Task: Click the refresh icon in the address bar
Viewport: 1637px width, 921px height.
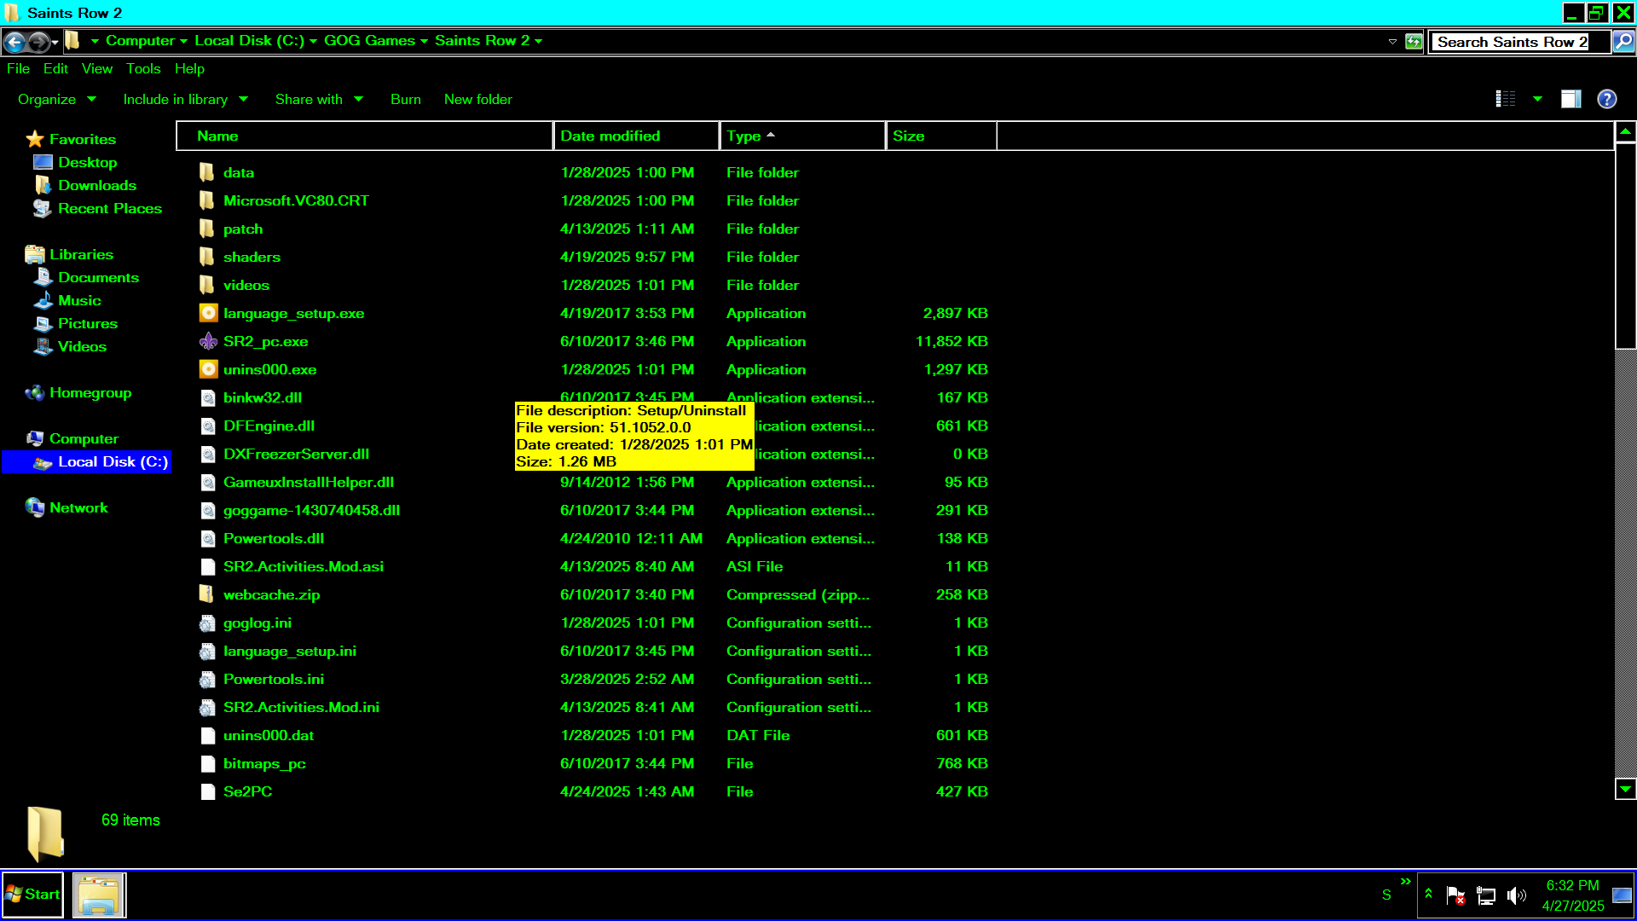Action: tap(1414, 41)
